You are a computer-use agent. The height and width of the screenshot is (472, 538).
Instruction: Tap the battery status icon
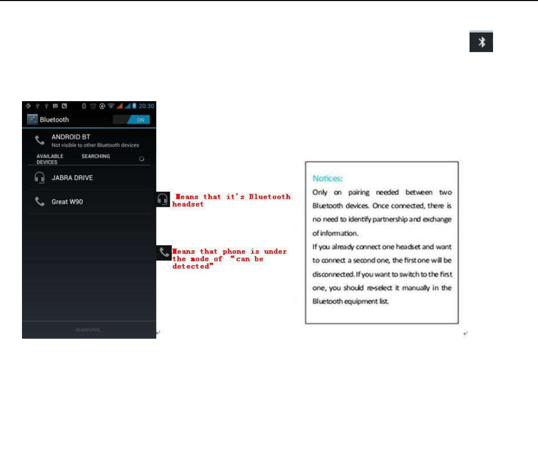coord(134,106)
